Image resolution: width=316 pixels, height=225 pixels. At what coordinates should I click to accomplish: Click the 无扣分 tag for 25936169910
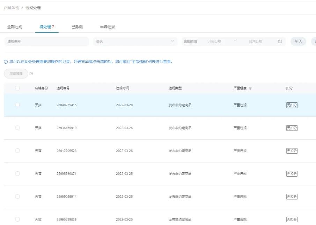[292, 128]
